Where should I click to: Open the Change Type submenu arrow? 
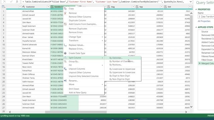tap(102, 37)
